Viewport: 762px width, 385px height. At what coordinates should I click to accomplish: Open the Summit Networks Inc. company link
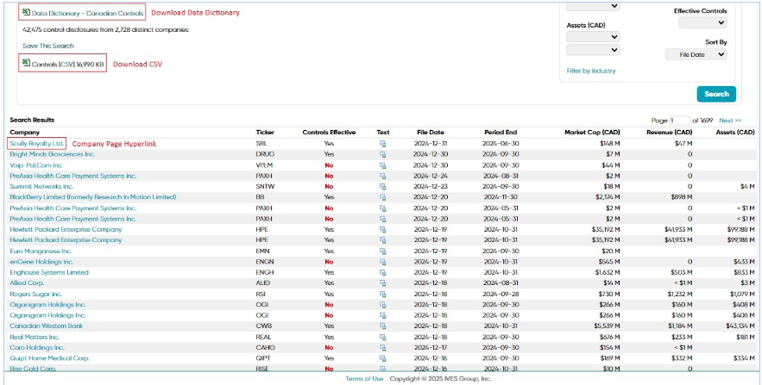pyautogui.click(x=41, y=187)
